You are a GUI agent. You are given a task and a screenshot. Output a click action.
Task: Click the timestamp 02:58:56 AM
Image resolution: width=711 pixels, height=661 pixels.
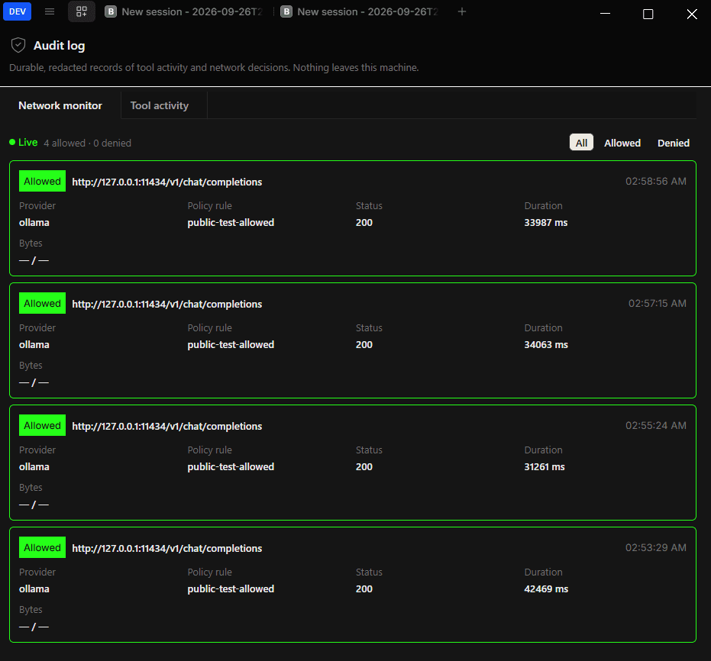click(x=656, y=181)
